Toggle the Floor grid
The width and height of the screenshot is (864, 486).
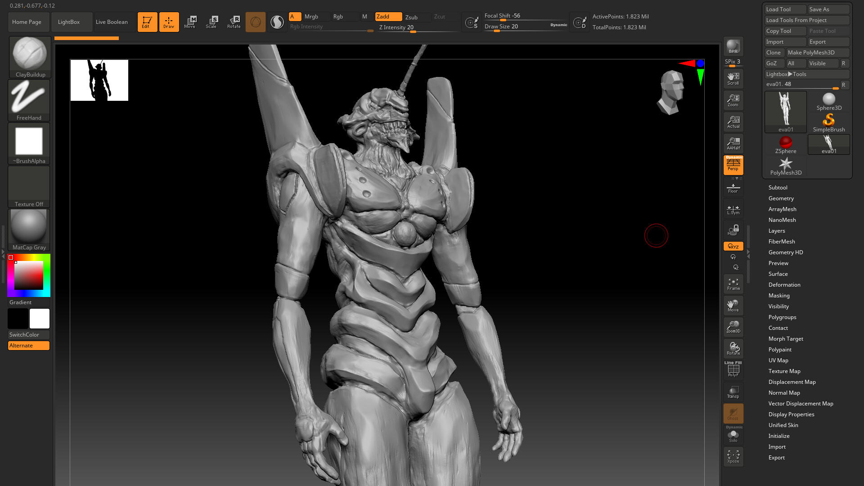pyautogui.click(x=733, y=188)
